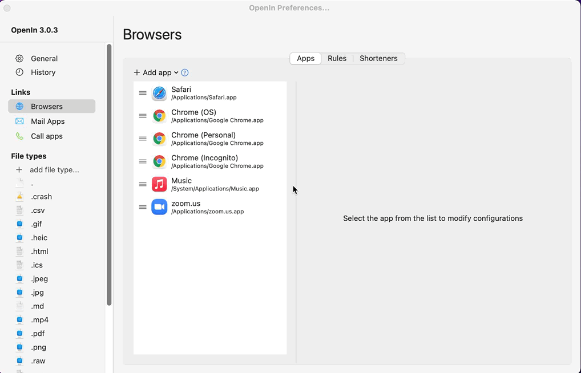Click the plus icon beside add file type
Viewport: 581px width, 373px height.
coord(19,170)
